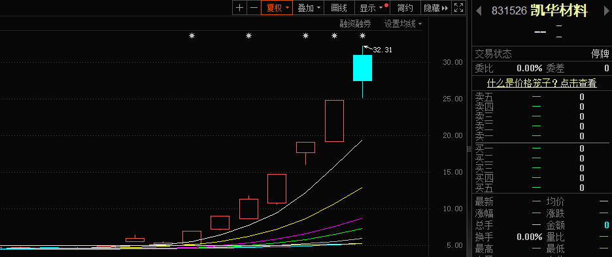Click fifth star marker above cyan candle

[x=363, y=36]
